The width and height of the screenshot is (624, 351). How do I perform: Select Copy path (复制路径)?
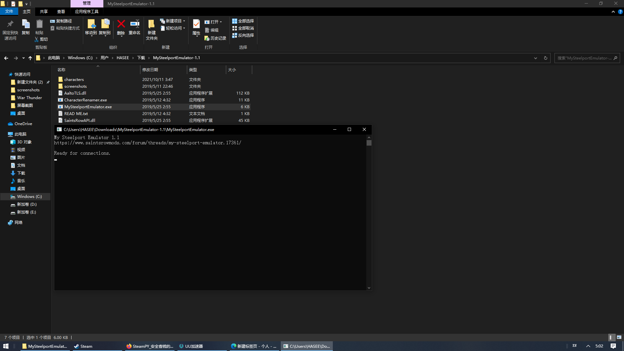(x=61, y=21)
